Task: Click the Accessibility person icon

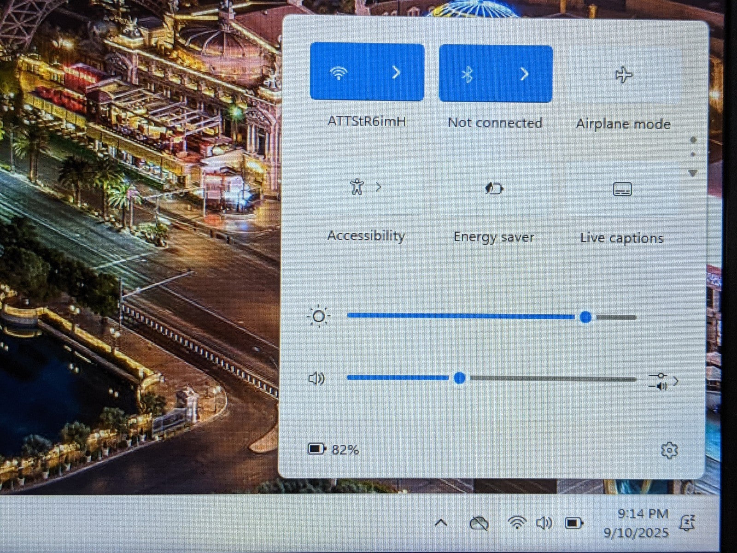Action: [x=357, y=187]
